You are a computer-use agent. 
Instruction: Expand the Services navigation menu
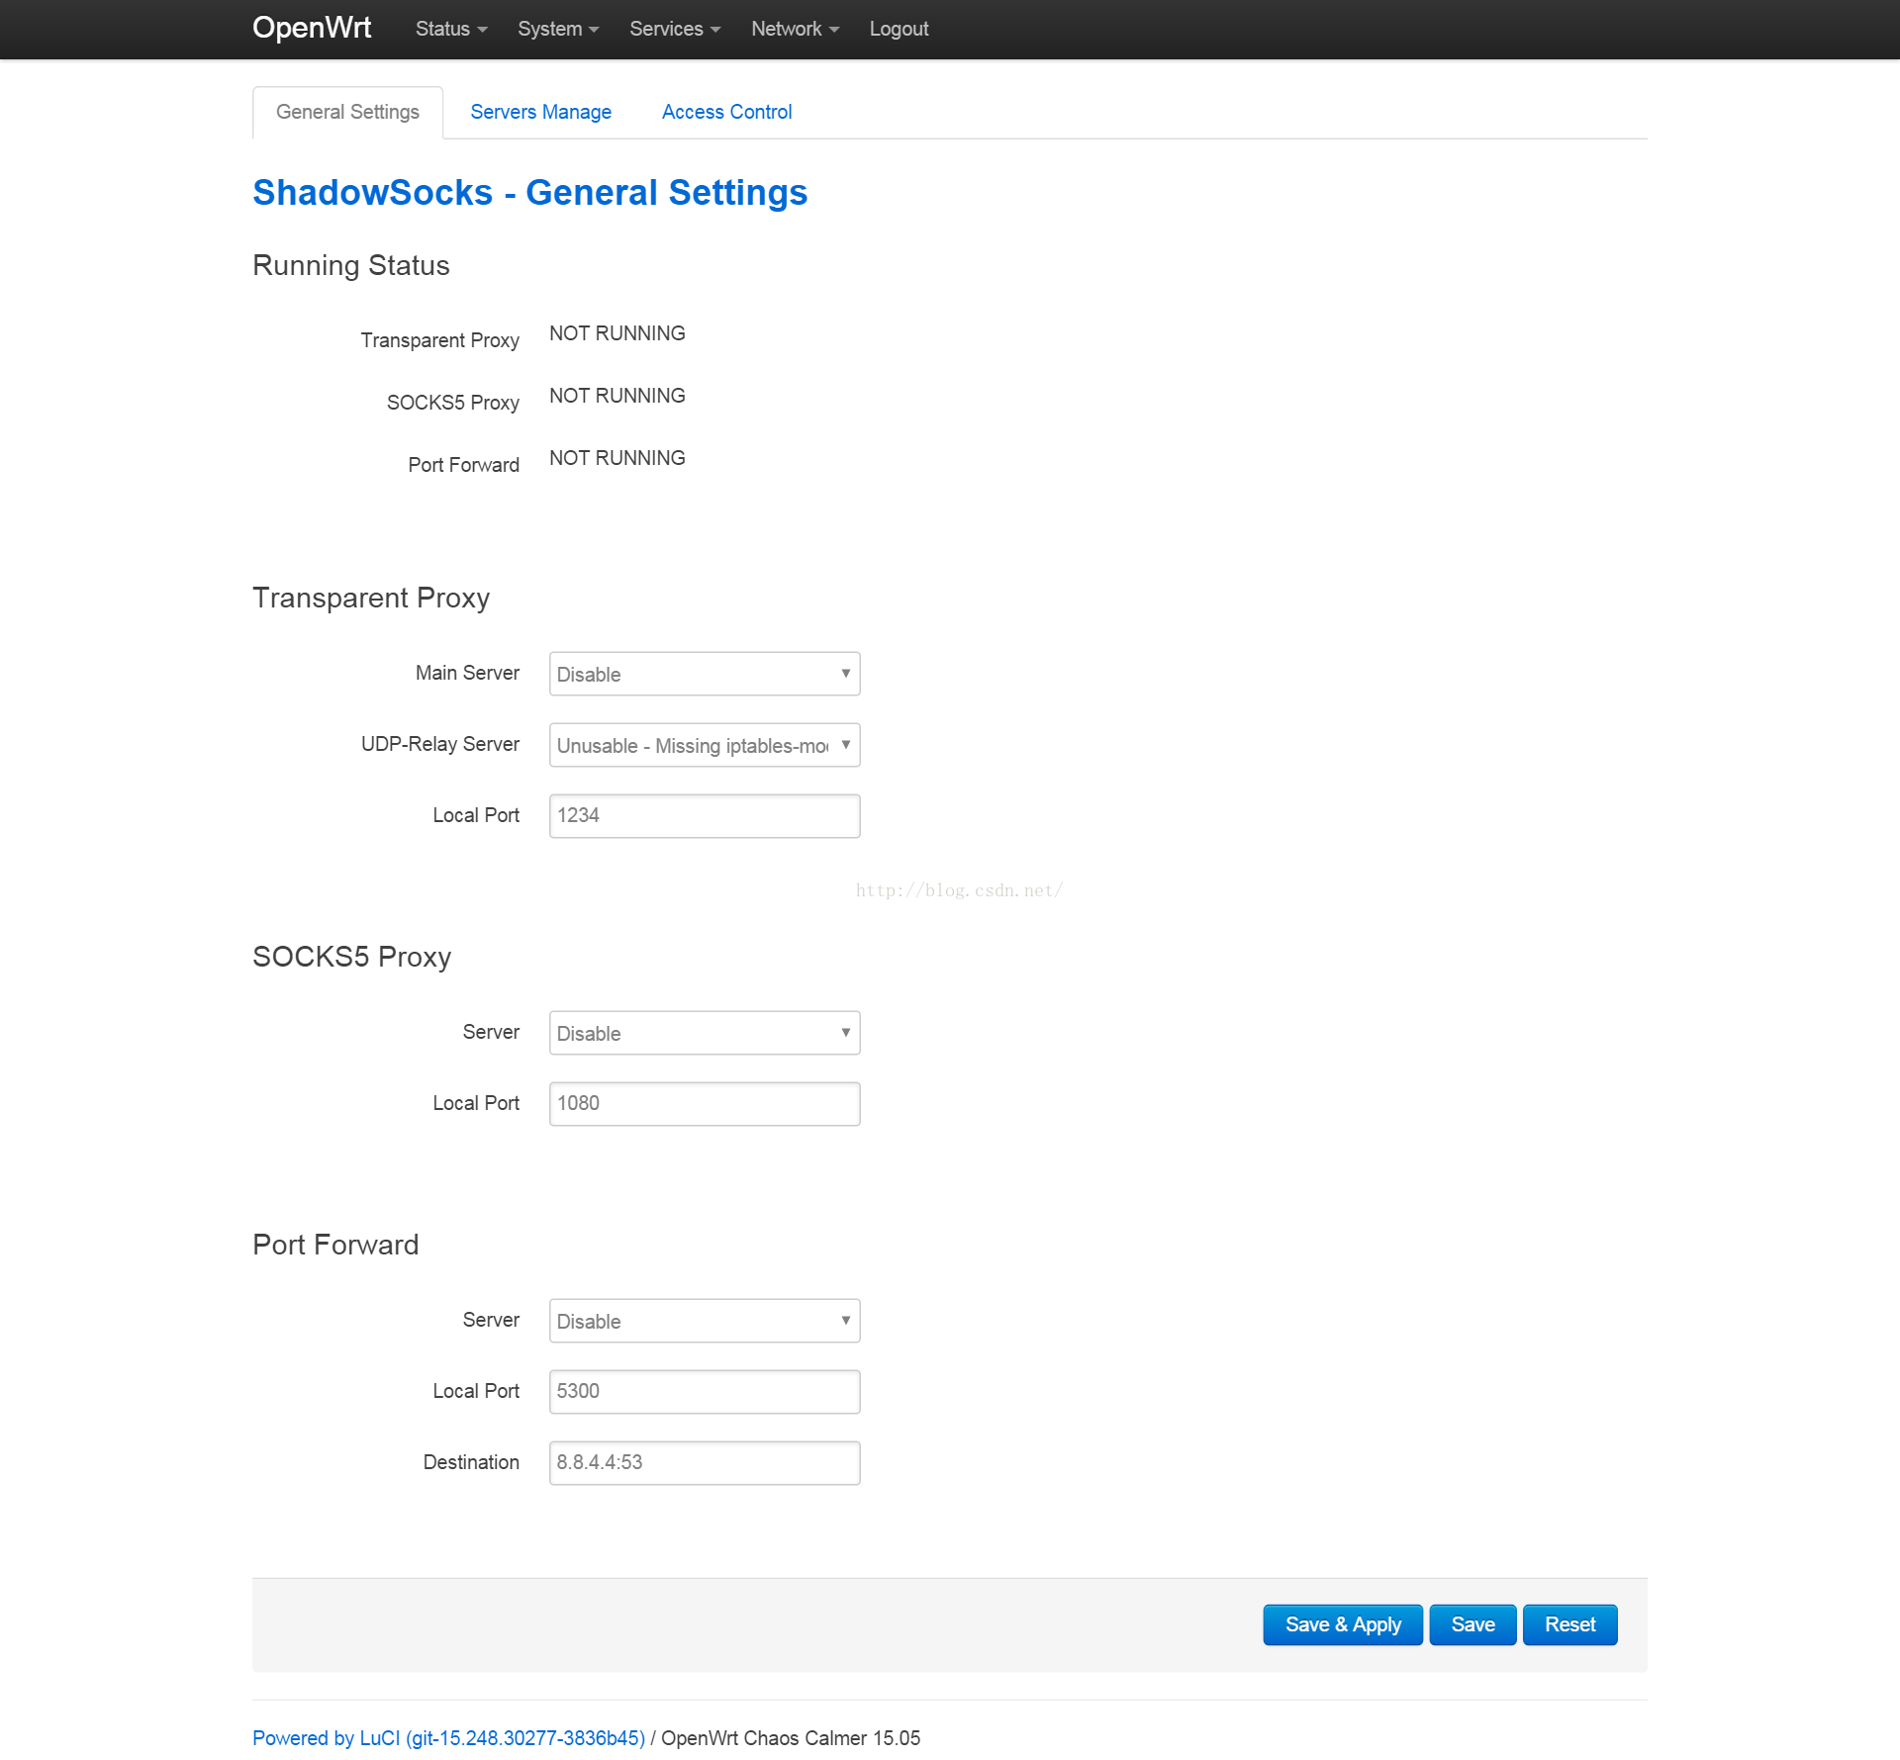click(x=674, y=29)
